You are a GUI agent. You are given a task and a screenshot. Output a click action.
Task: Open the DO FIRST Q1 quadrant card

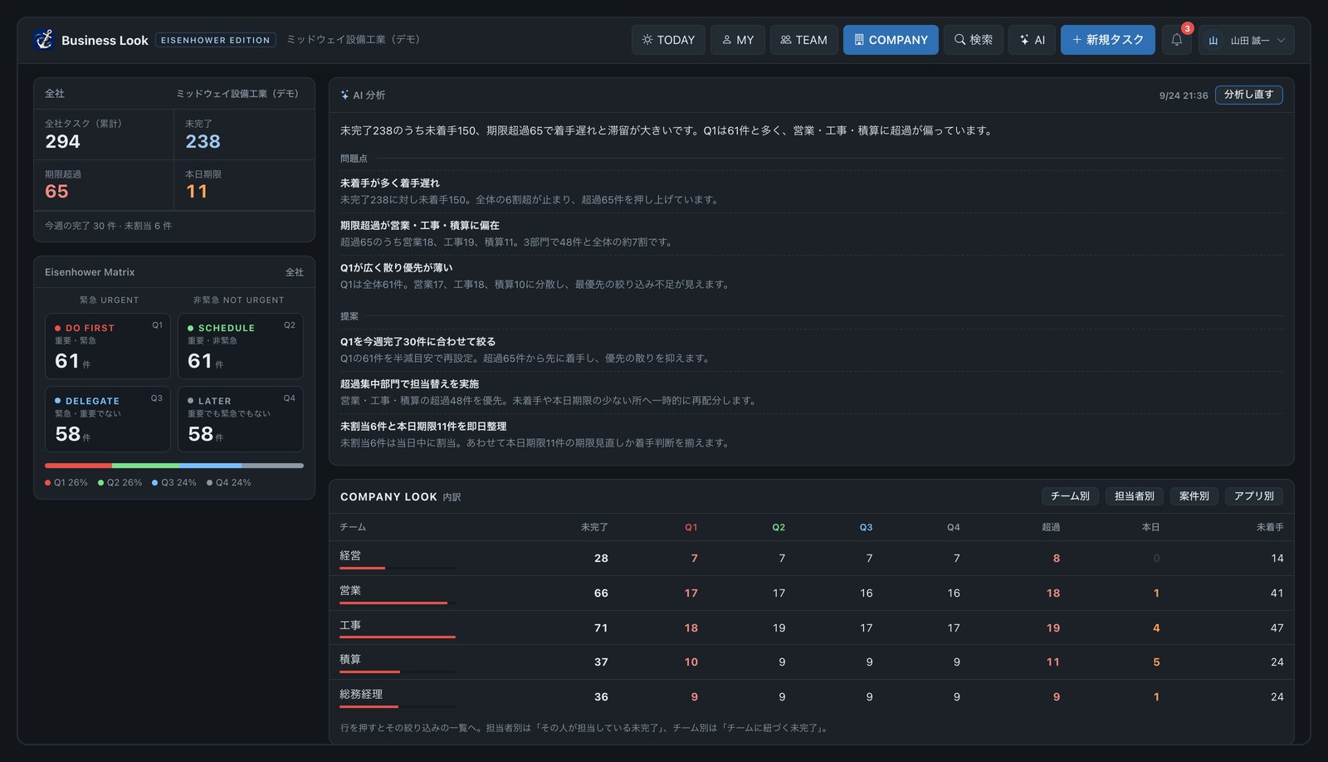pyautogui.click(x=108, y=346)
